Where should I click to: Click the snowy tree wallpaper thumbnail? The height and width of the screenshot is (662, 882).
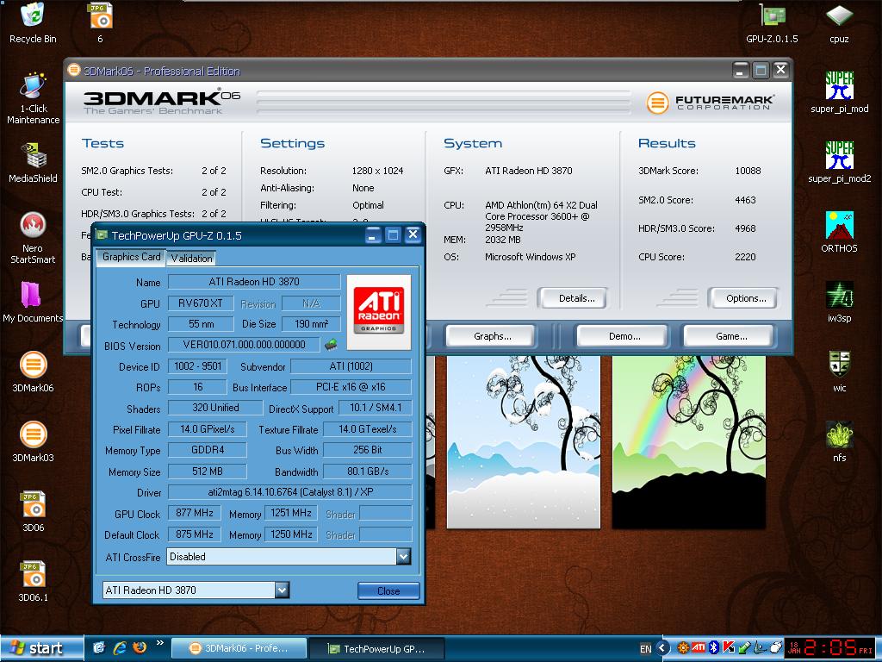coord(523,442)
